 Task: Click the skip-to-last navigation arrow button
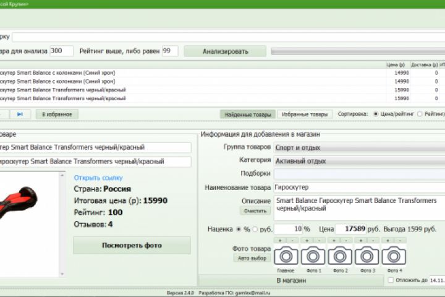20,114
